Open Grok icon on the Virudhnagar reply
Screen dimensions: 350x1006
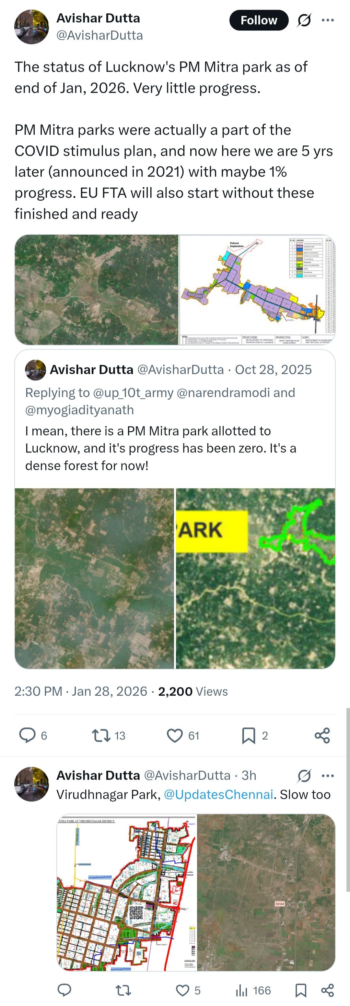304,776
